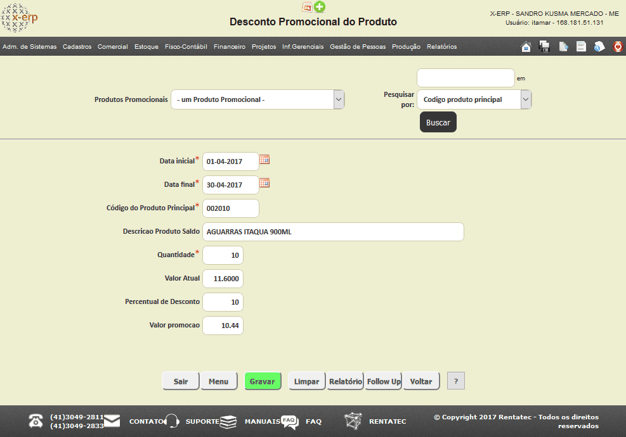Click the FAQ footer link text

point(313,421)
